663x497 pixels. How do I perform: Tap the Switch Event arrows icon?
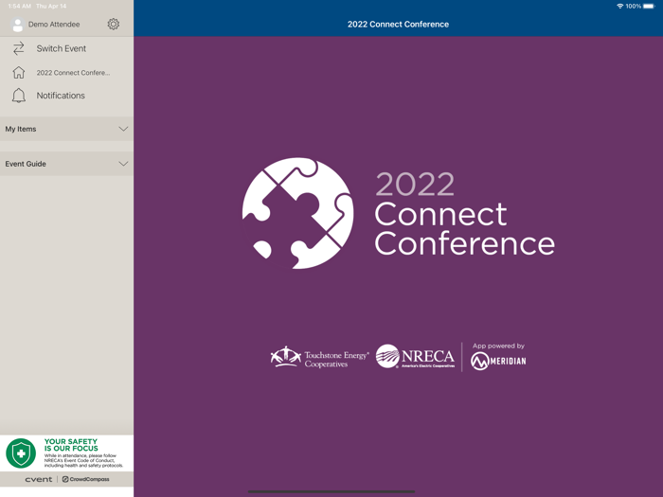19,48
